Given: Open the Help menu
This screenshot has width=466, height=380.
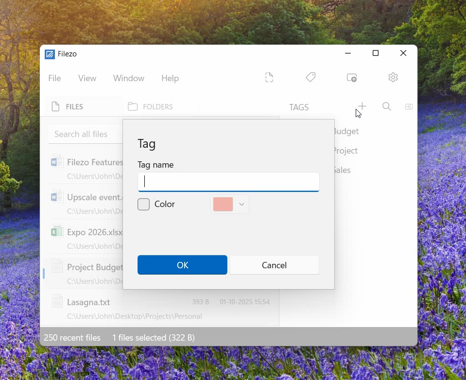Looking at the screenshot, I should tap(170, 78).
